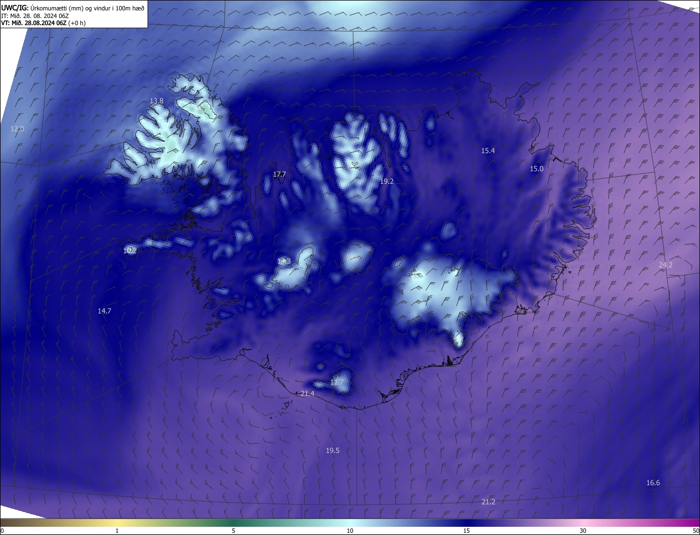Click the 50 tick on the color scale
The image size is (700, 535).
tap(696, 531)
